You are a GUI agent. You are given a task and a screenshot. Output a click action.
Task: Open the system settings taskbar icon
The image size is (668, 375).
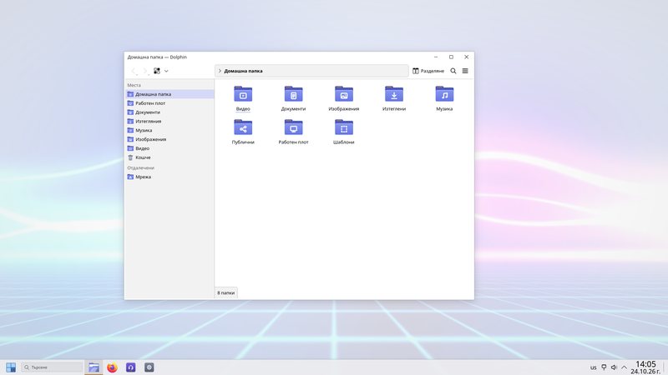pyautogui.click(x=149, y=367)
